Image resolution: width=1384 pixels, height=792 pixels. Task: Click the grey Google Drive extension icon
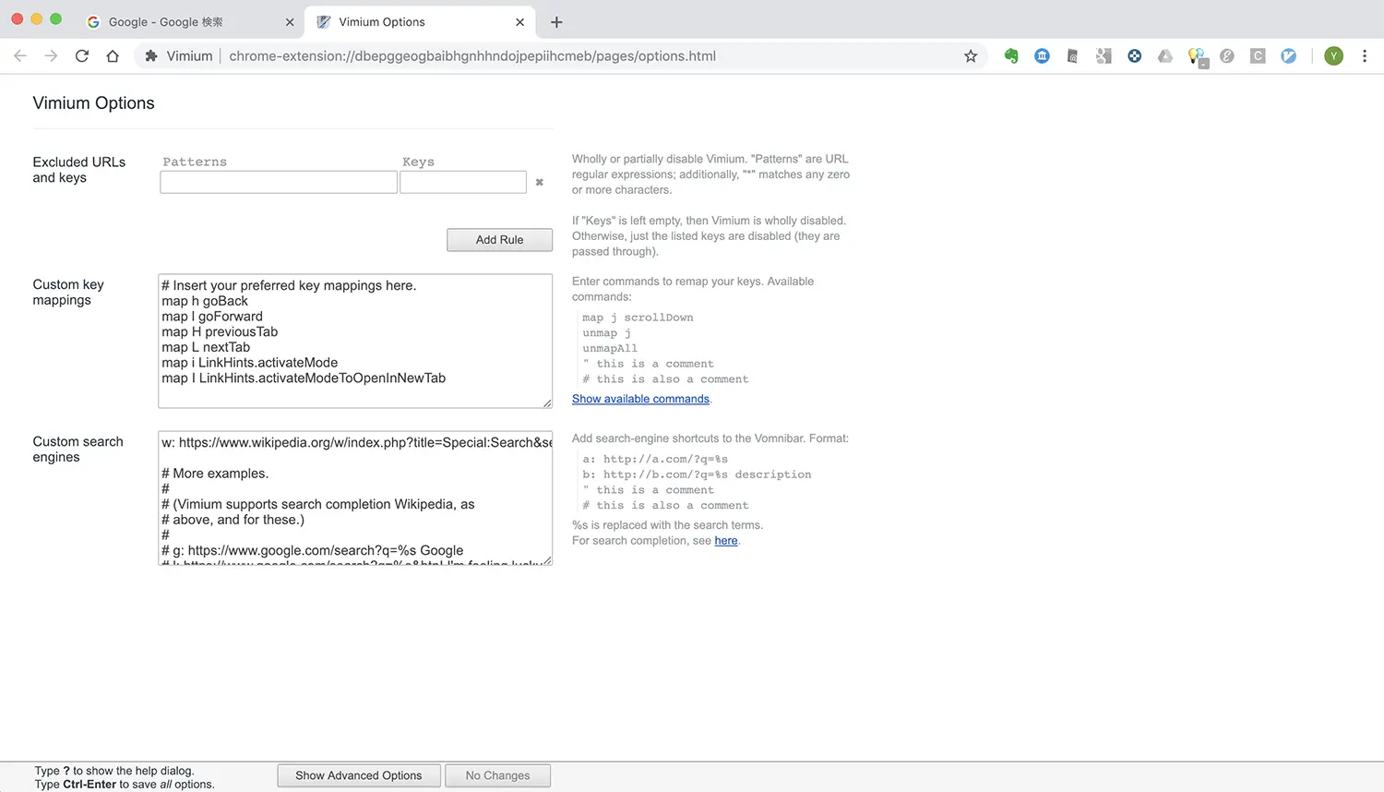1165,56
